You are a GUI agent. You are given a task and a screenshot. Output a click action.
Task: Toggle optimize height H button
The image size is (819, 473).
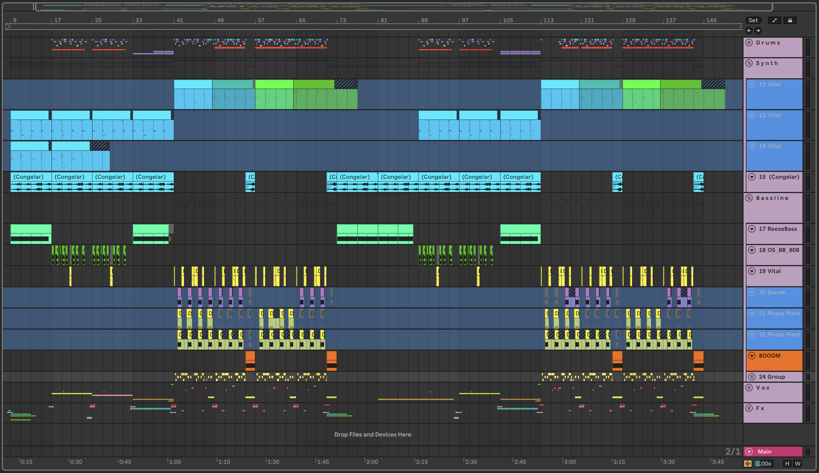tap(787, 464)
